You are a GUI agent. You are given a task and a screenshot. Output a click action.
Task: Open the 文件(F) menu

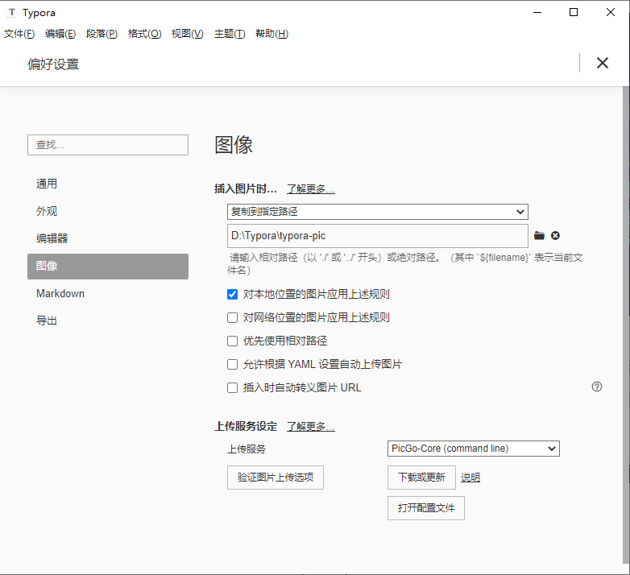[x=19, y=34]
